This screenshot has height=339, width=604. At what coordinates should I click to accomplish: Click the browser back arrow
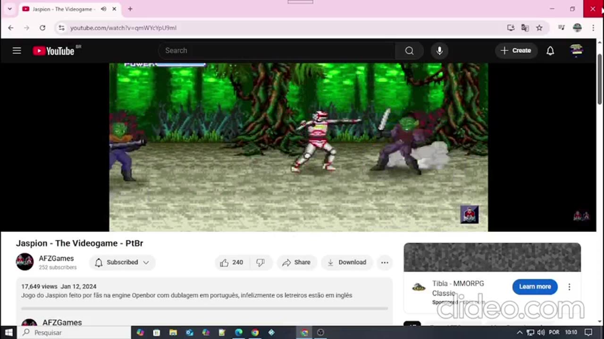[11, 28]
